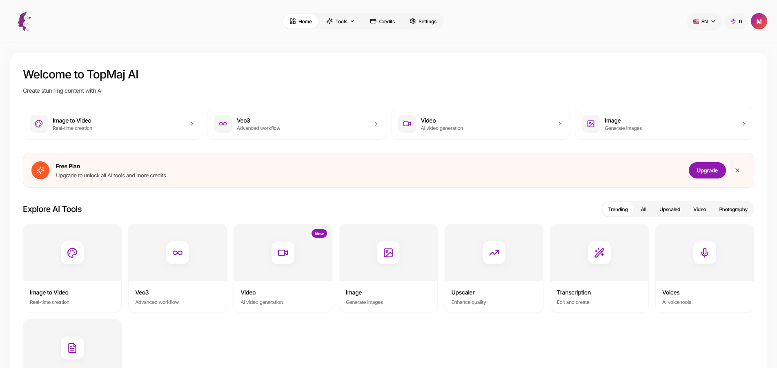The height and width of the screenshot is (368, 777).
Task: Open the user avatar M icon
Action: pos(759,21)
